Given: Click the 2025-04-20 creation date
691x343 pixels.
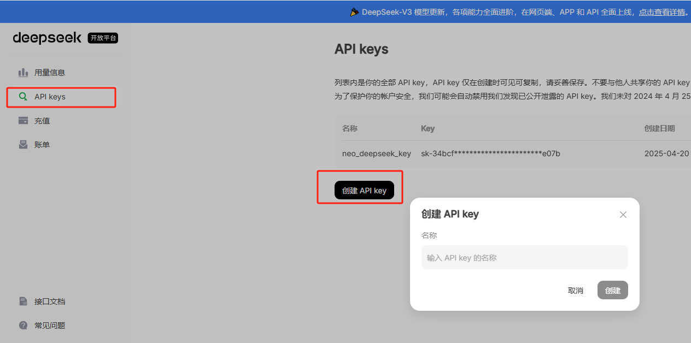Looking at the screenshot, I should pos(667,153).
